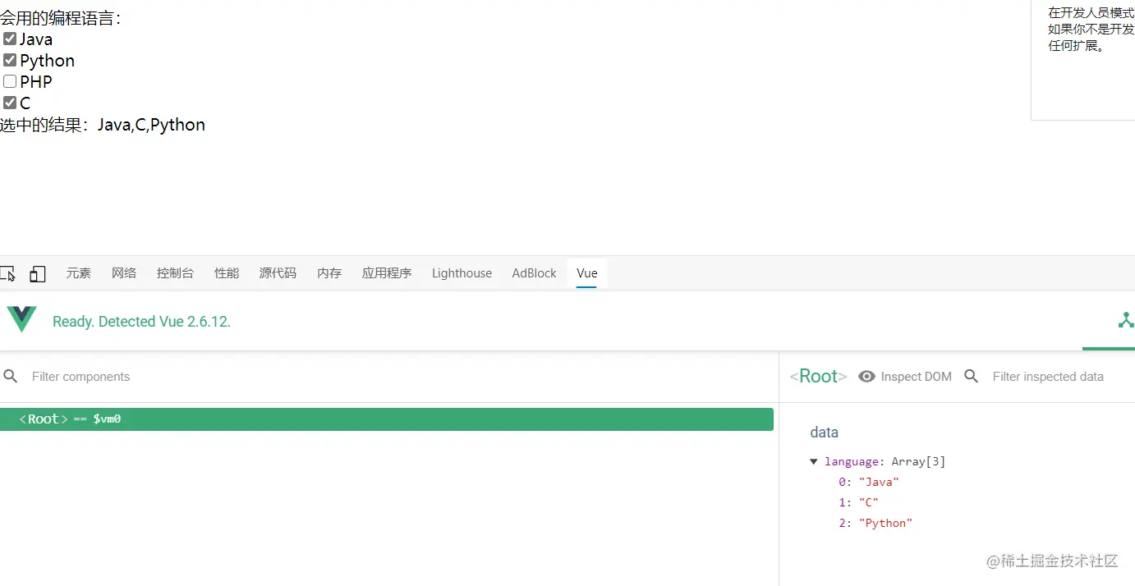Switch to the 控制台 tab
The width and height of the screenshot is (1135, 586).
[175, 273]
